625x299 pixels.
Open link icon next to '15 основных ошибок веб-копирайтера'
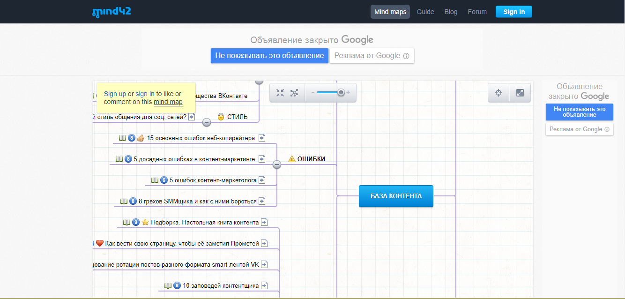point(262,138)
